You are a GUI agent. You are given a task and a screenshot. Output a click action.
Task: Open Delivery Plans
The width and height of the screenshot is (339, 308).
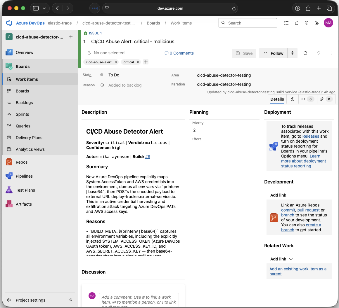[x=29, y=138]
